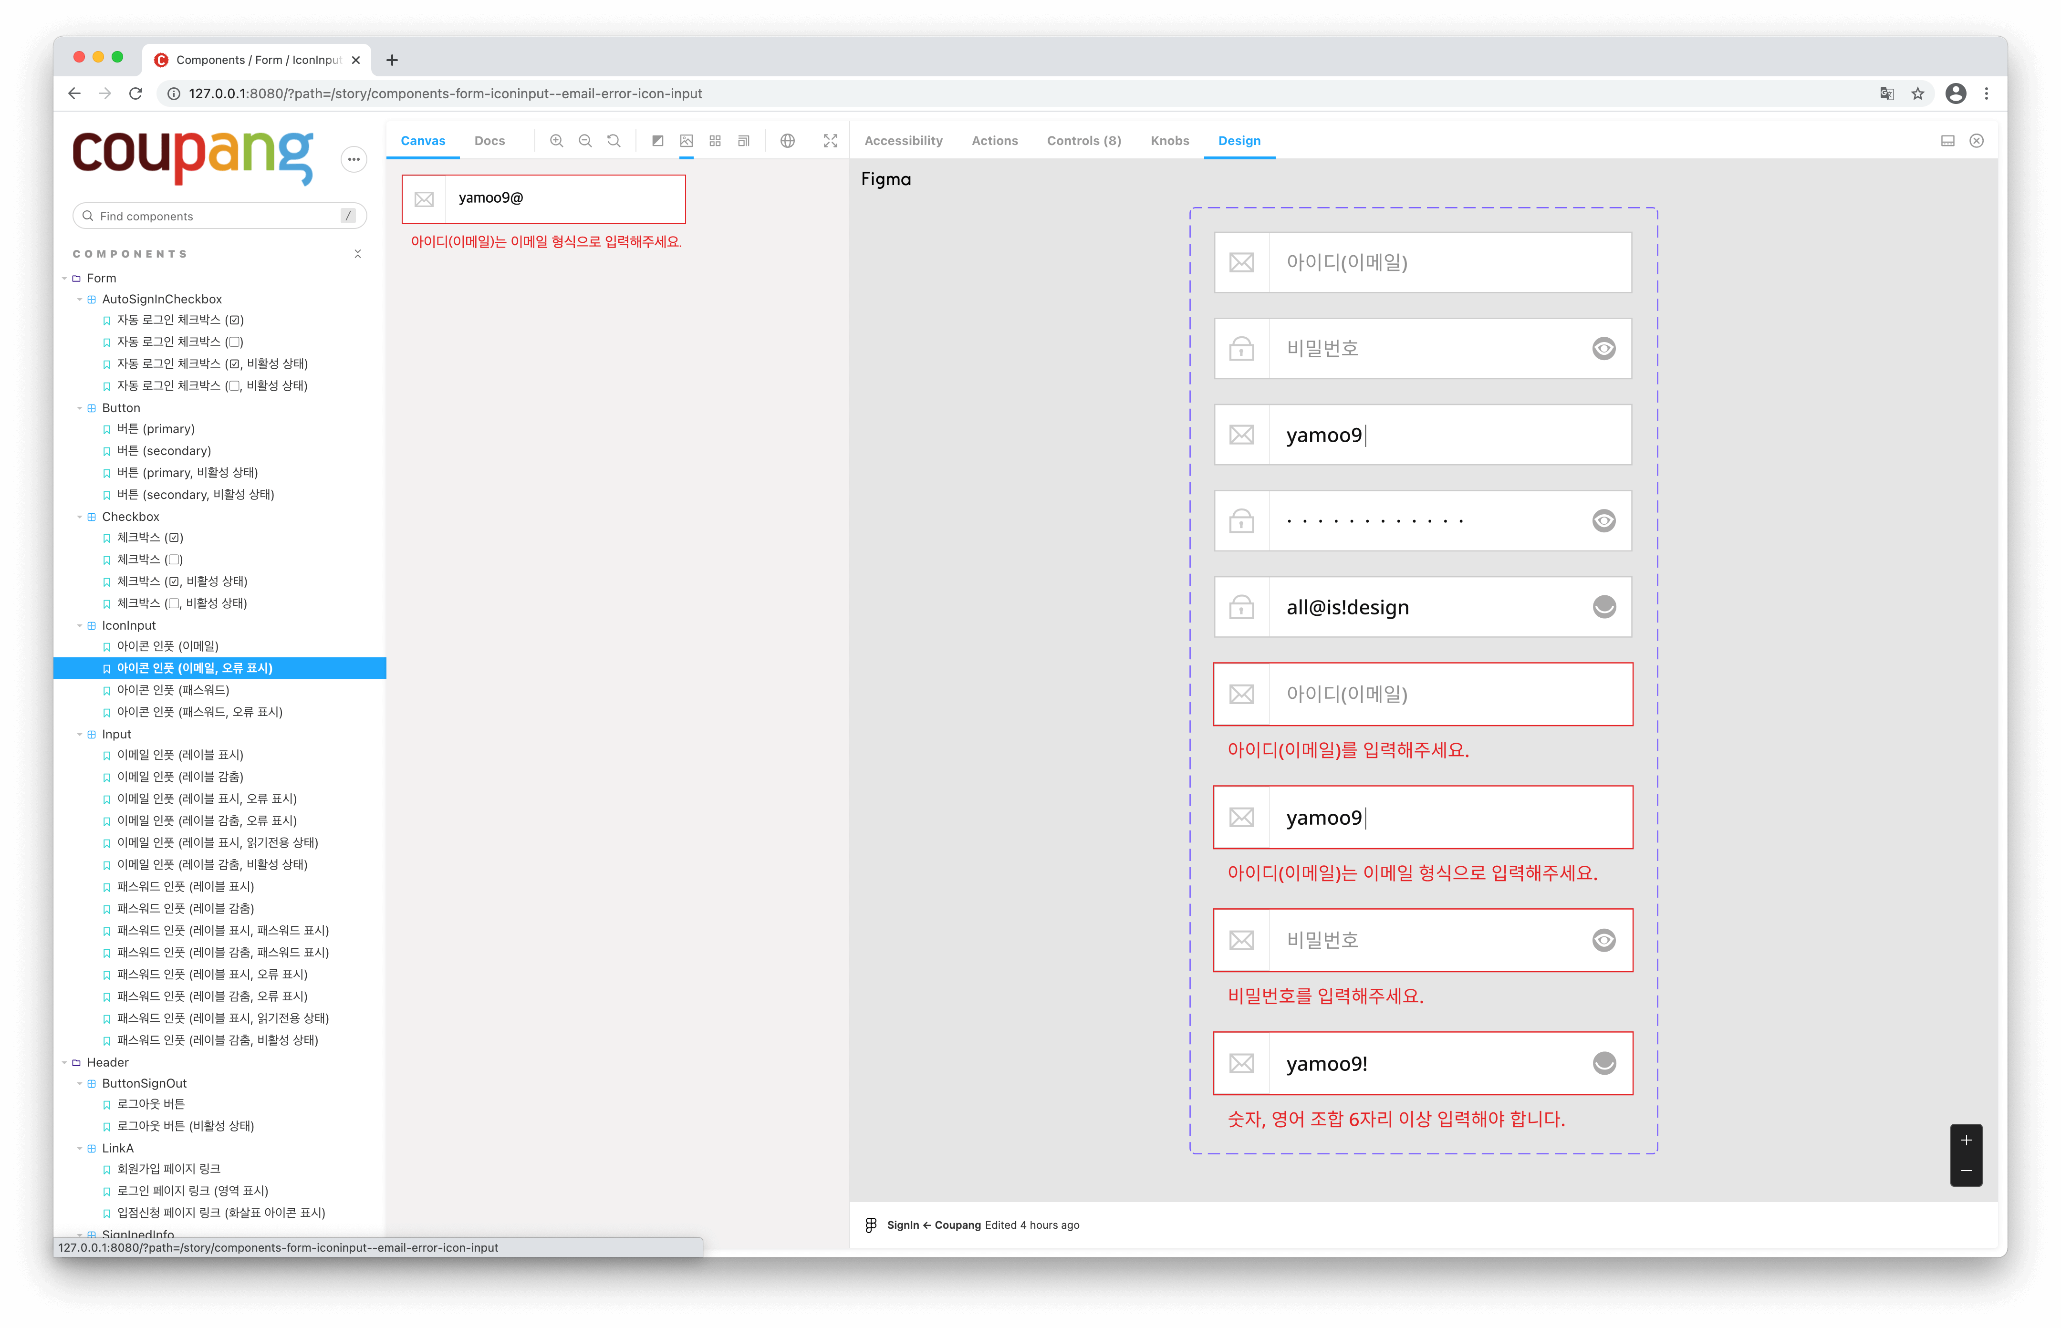This screenshot has height=1328, width=2061.
Task: Toggle the grid overlay icon
Action: pyautogui.click(x=715, y=141)
